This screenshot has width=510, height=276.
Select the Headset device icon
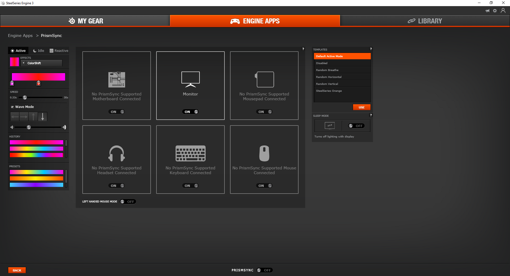(117, 153)
